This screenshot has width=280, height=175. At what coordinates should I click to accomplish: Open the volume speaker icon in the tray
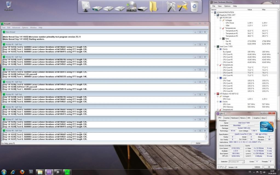point(264,172)
